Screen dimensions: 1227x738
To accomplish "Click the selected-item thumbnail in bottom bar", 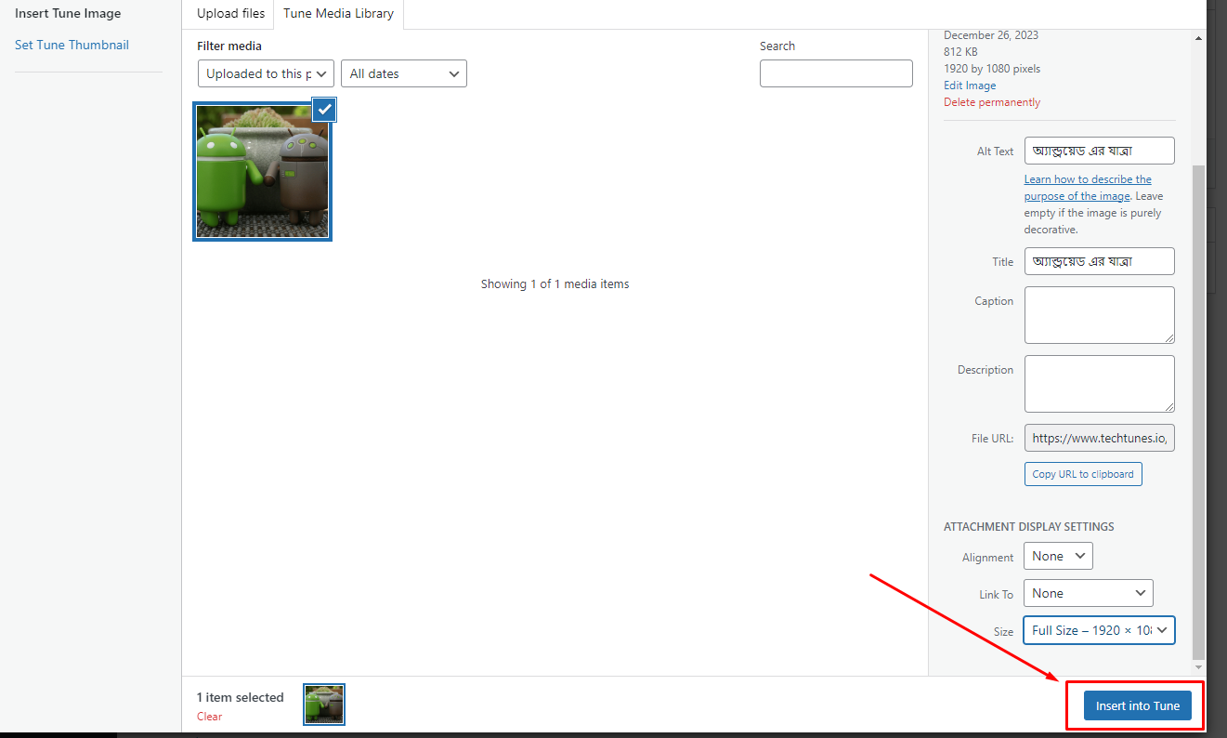I will point(324,705).
